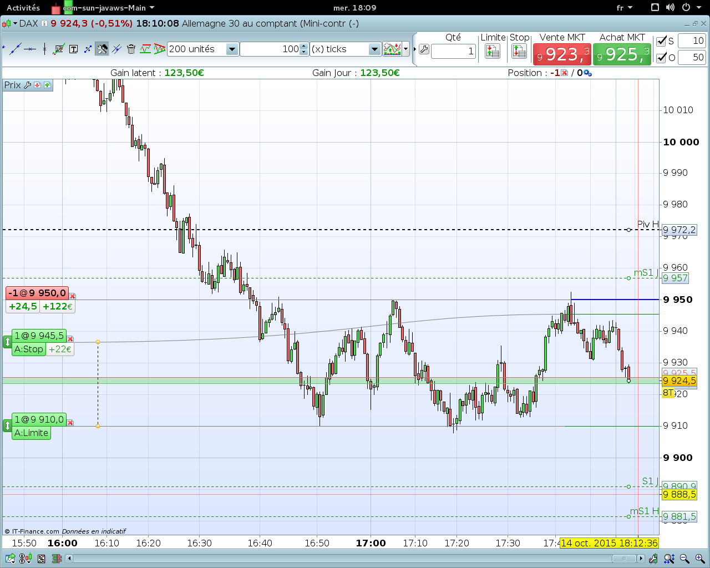Cancel the 9 910,0 limit order
The image size is (710, 568).
click(x=70, y=423)
